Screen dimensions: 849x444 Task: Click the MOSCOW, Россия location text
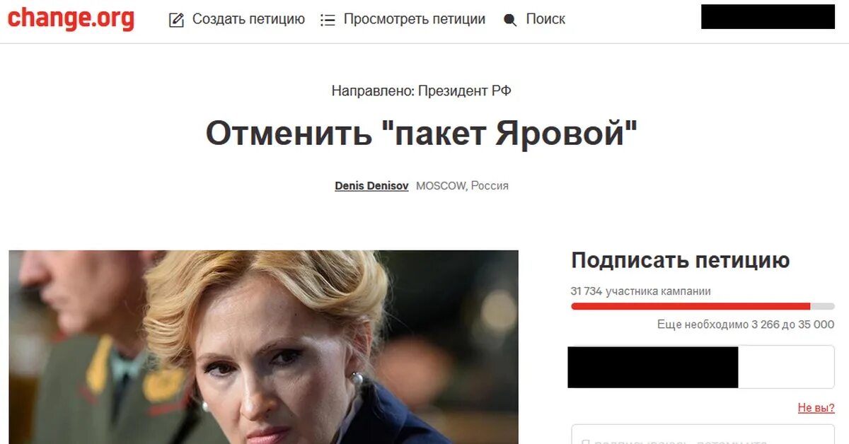[462, 186]
